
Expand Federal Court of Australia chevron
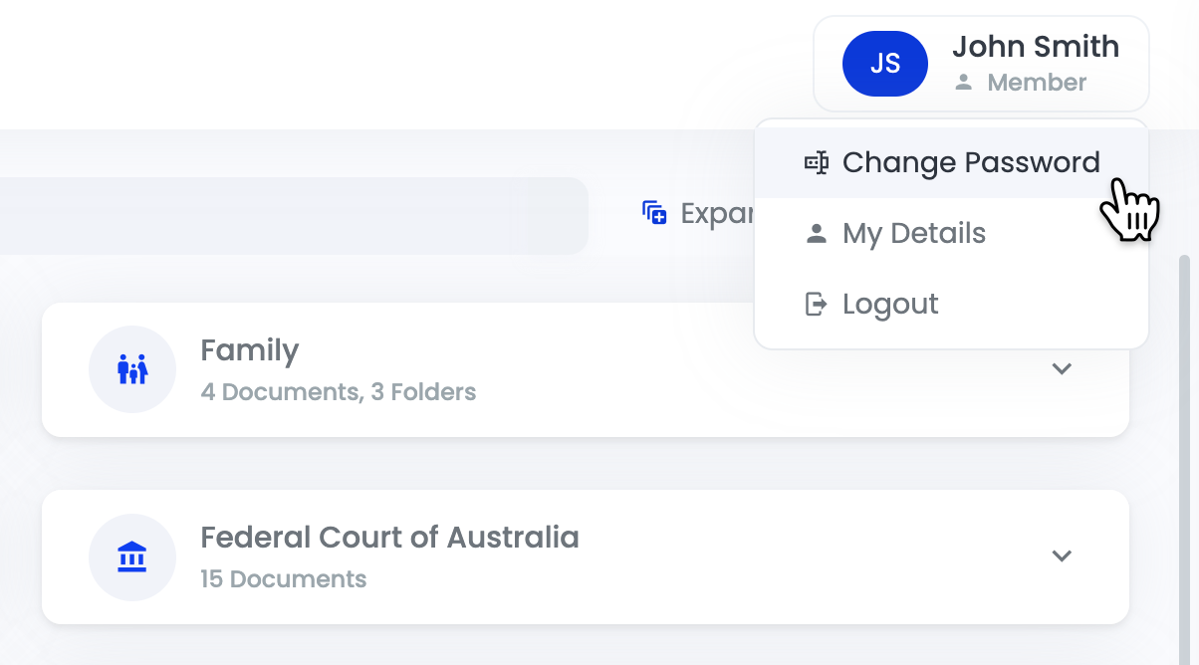pos(1062,555)
